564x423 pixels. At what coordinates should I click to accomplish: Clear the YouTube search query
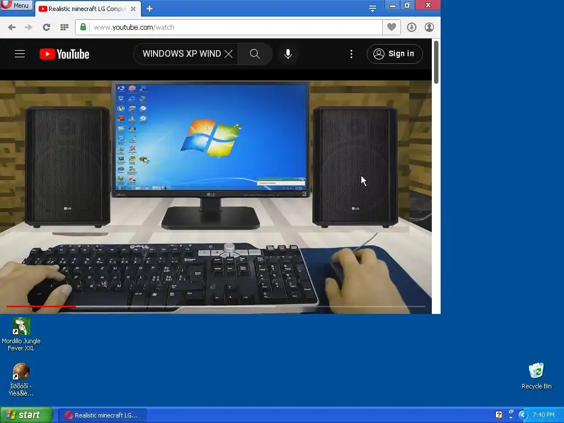tap(229, 54)
